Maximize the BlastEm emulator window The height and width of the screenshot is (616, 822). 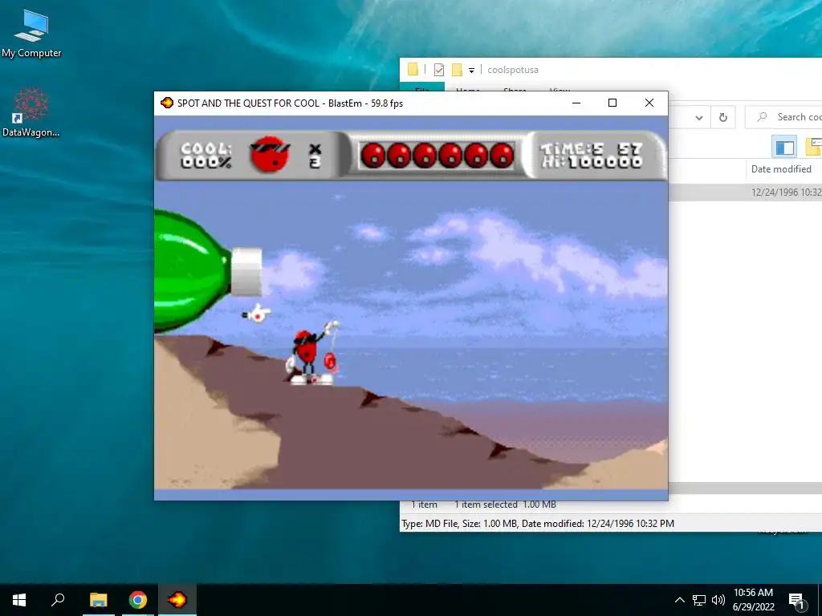612,103
